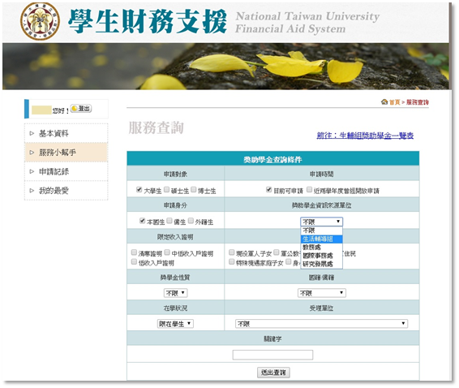Open the 國籍僑籍 dropdown

tap(321, 293)
